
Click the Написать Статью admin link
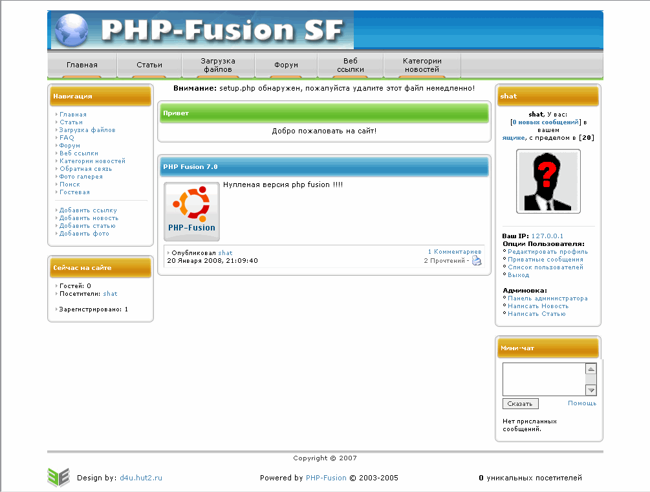[537, 314]
